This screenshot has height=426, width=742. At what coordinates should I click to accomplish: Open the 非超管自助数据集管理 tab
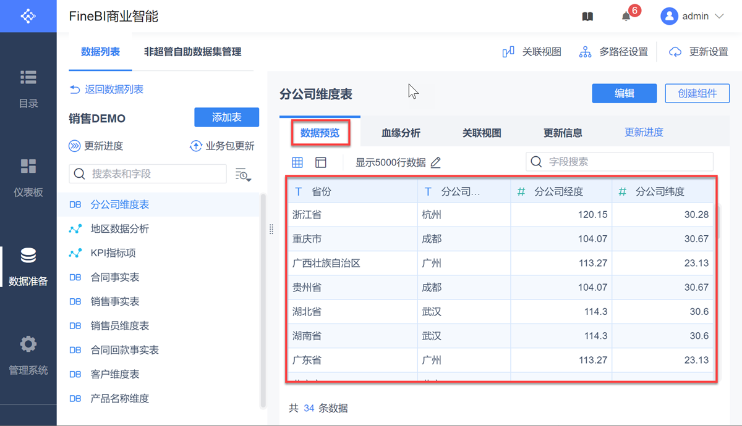(192, 52)
